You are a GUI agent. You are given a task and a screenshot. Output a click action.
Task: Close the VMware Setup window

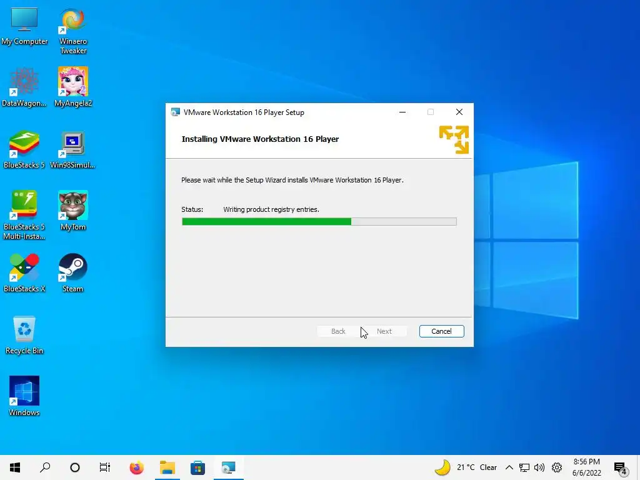[x=459, y=112]
